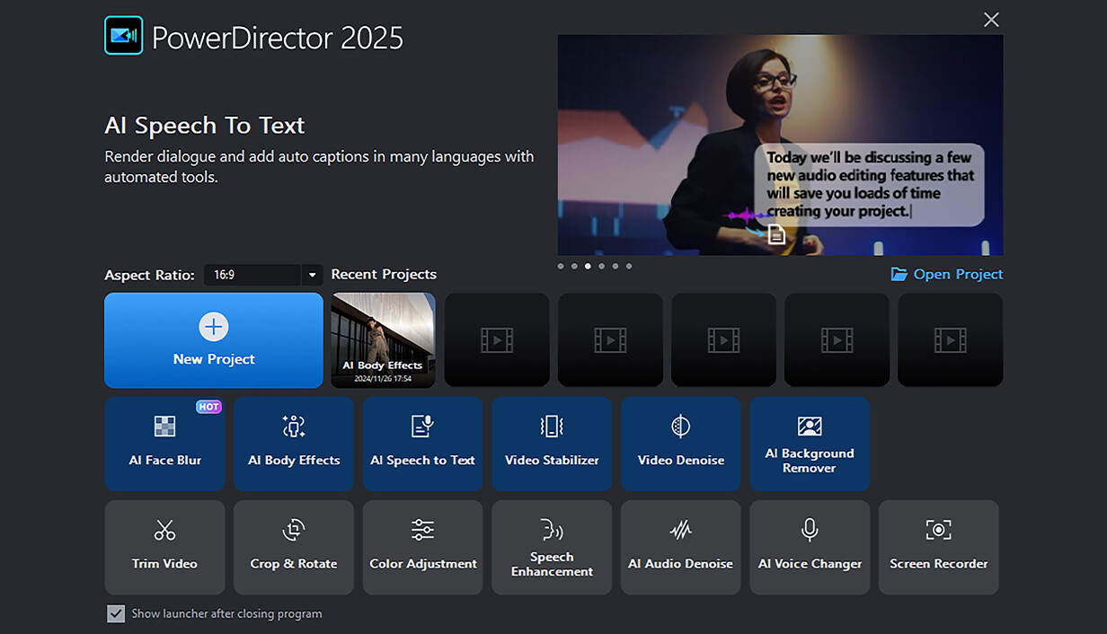Viewport: 1107px width, 634px height.
Task: Select the third carousel dot indicator
Action: (588, 266)
